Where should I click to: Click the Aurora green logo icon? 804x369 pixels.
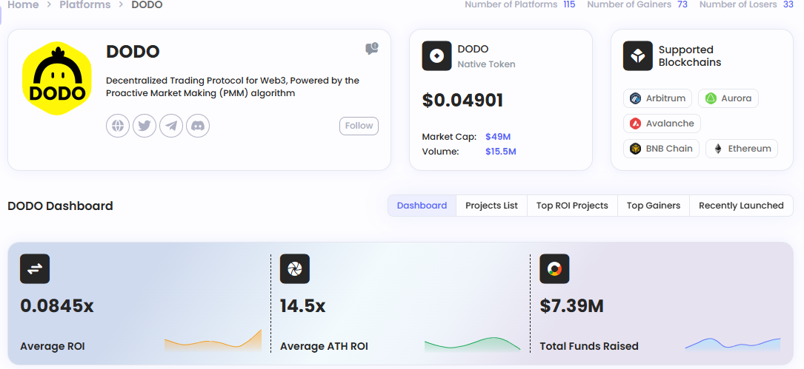[711, 98]
